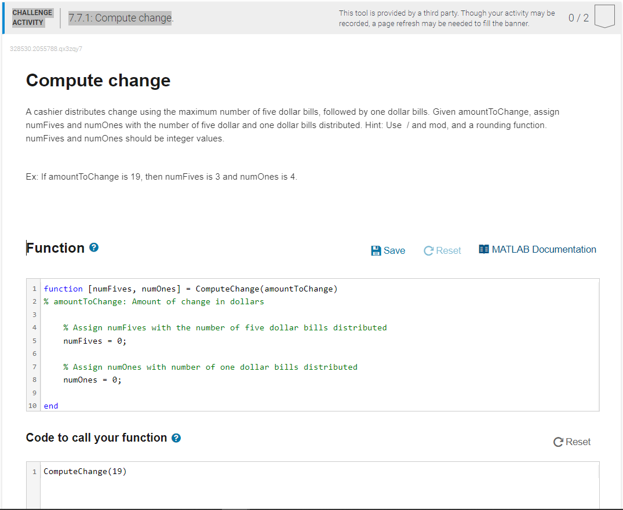The height and width of the screenshot is (510, 623).
Task: Click the completion badge next to 0 / 2
Action: tap(604, 16)
